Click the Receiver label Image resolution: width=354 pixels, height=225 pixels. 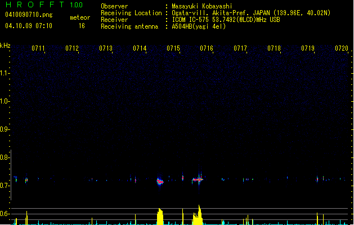[114, 20]
